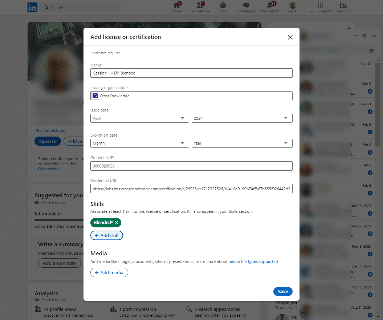Open the messaging overflow menu dots
Viewport: 383px width, 320px height.
pos(355,36)
